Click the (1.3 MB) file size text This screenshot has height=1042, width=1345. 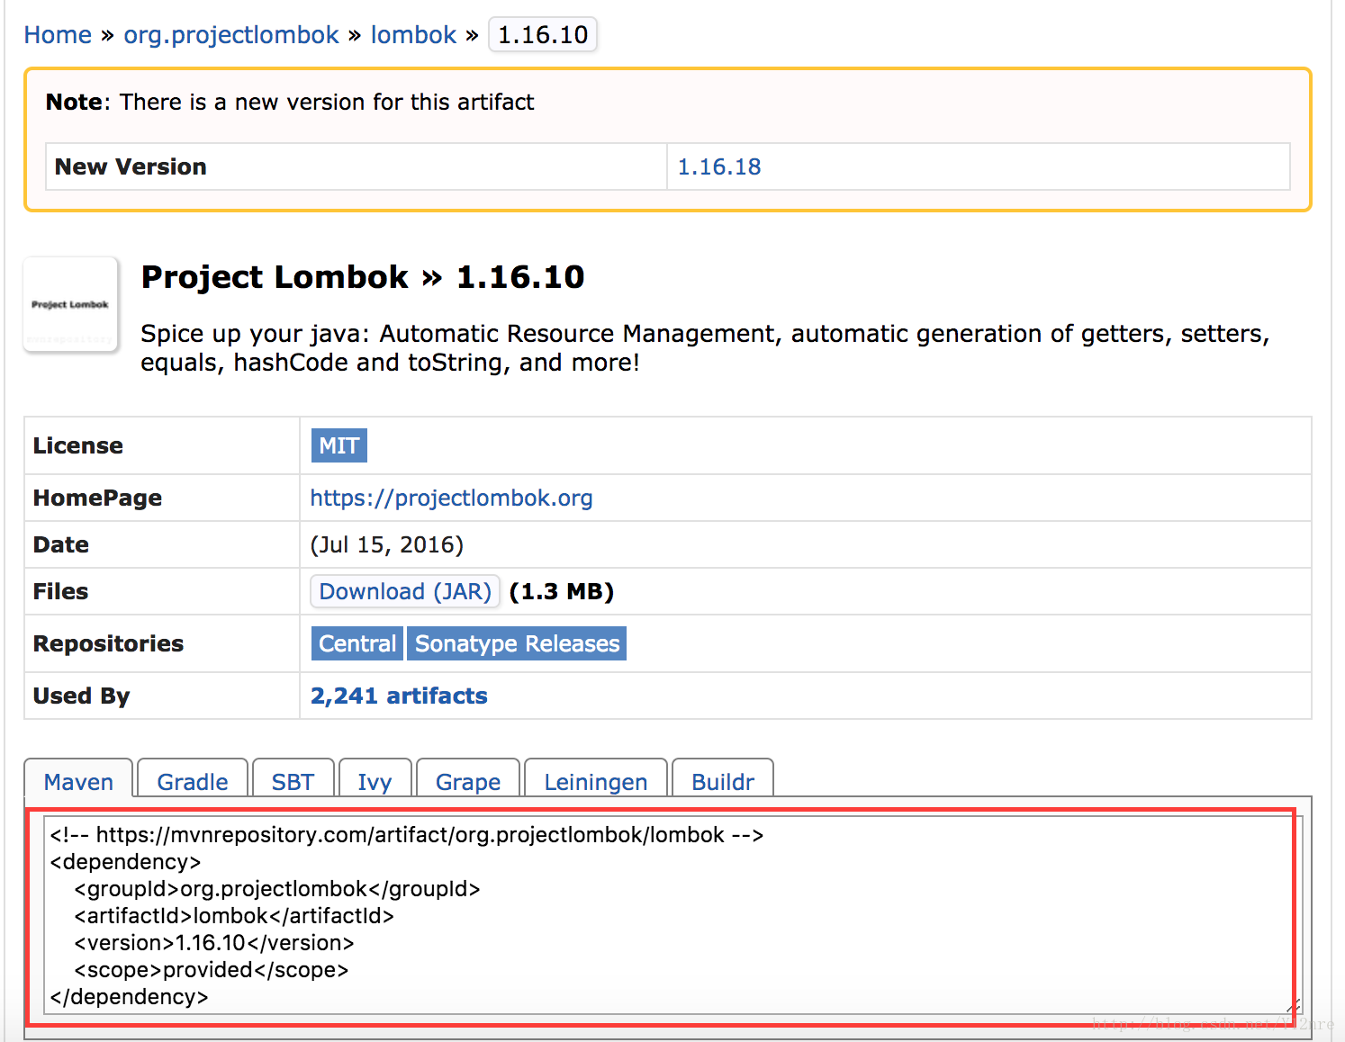click(562, 591)
